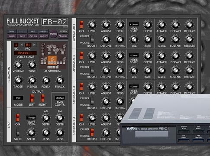Click the SAVE button
Image resolution: width=210 pixels, height=156 pixels.
click(22, 36)
